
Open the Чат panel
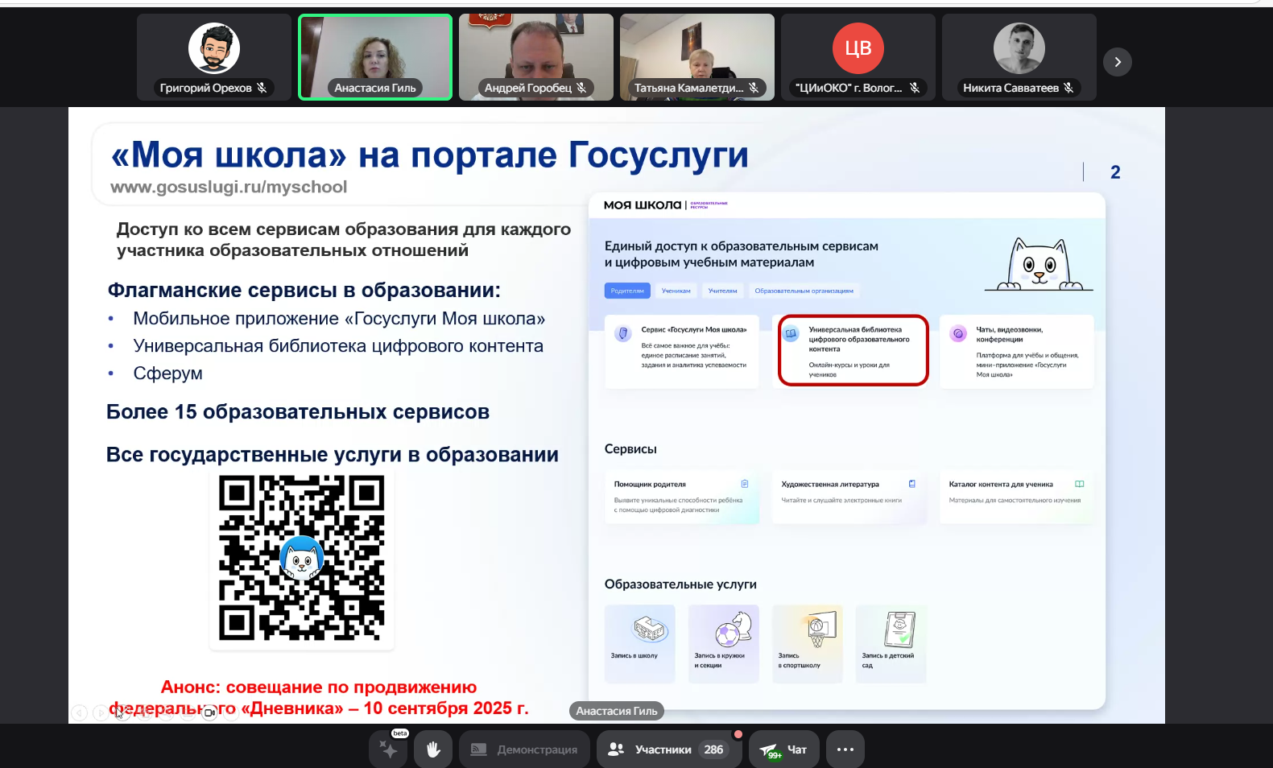(x=784, y=749)
